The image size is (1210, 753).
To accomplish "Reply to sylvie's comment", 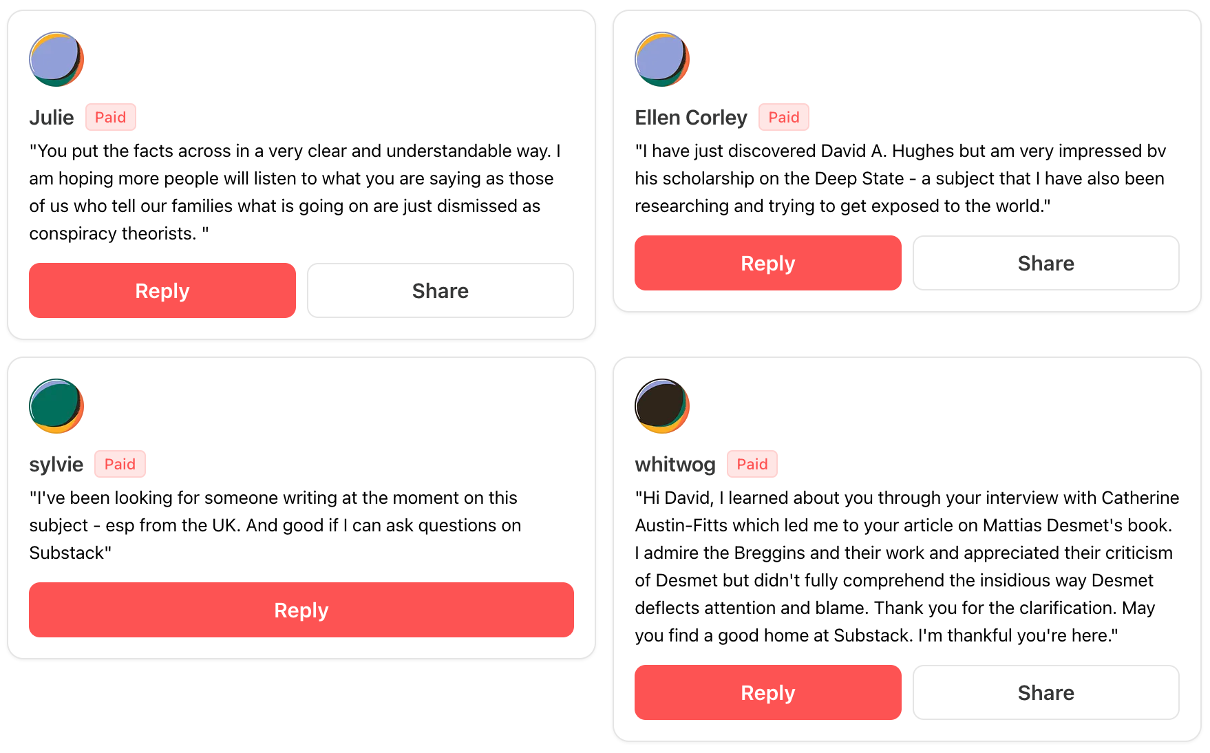I will click(301, 610).
